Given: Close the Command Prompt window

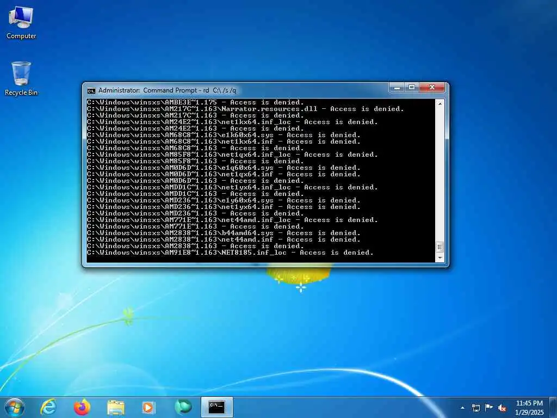Looking at the screenshot, I should (432, 88).
